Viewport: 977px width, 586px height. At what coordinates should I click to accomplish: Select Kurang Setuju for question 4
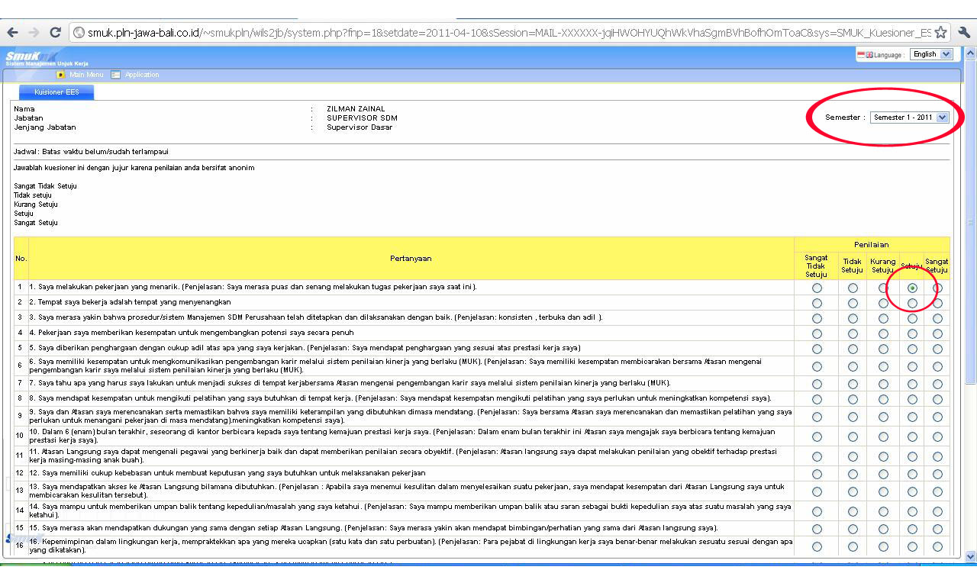[x=883, y=333]
